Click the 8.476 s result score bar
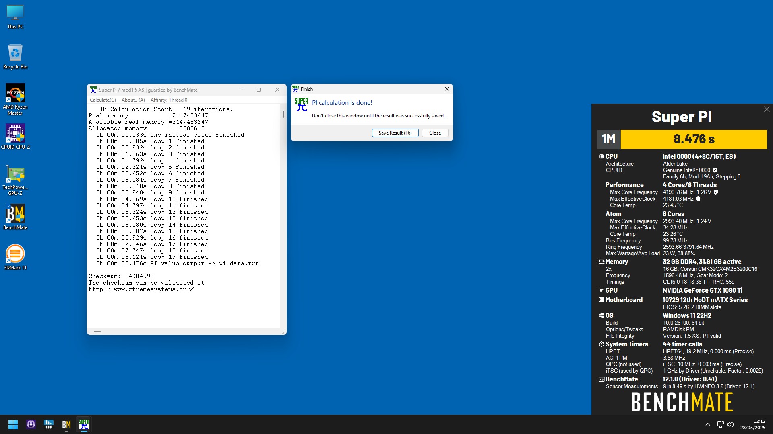 (x=694, y=139)
